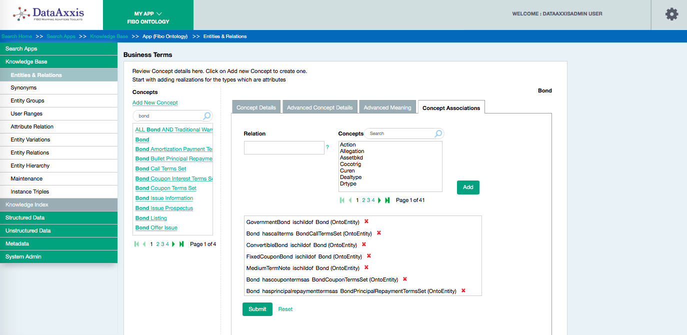Click the magnifier in the association Concepts search

click(x=438, y=133)
